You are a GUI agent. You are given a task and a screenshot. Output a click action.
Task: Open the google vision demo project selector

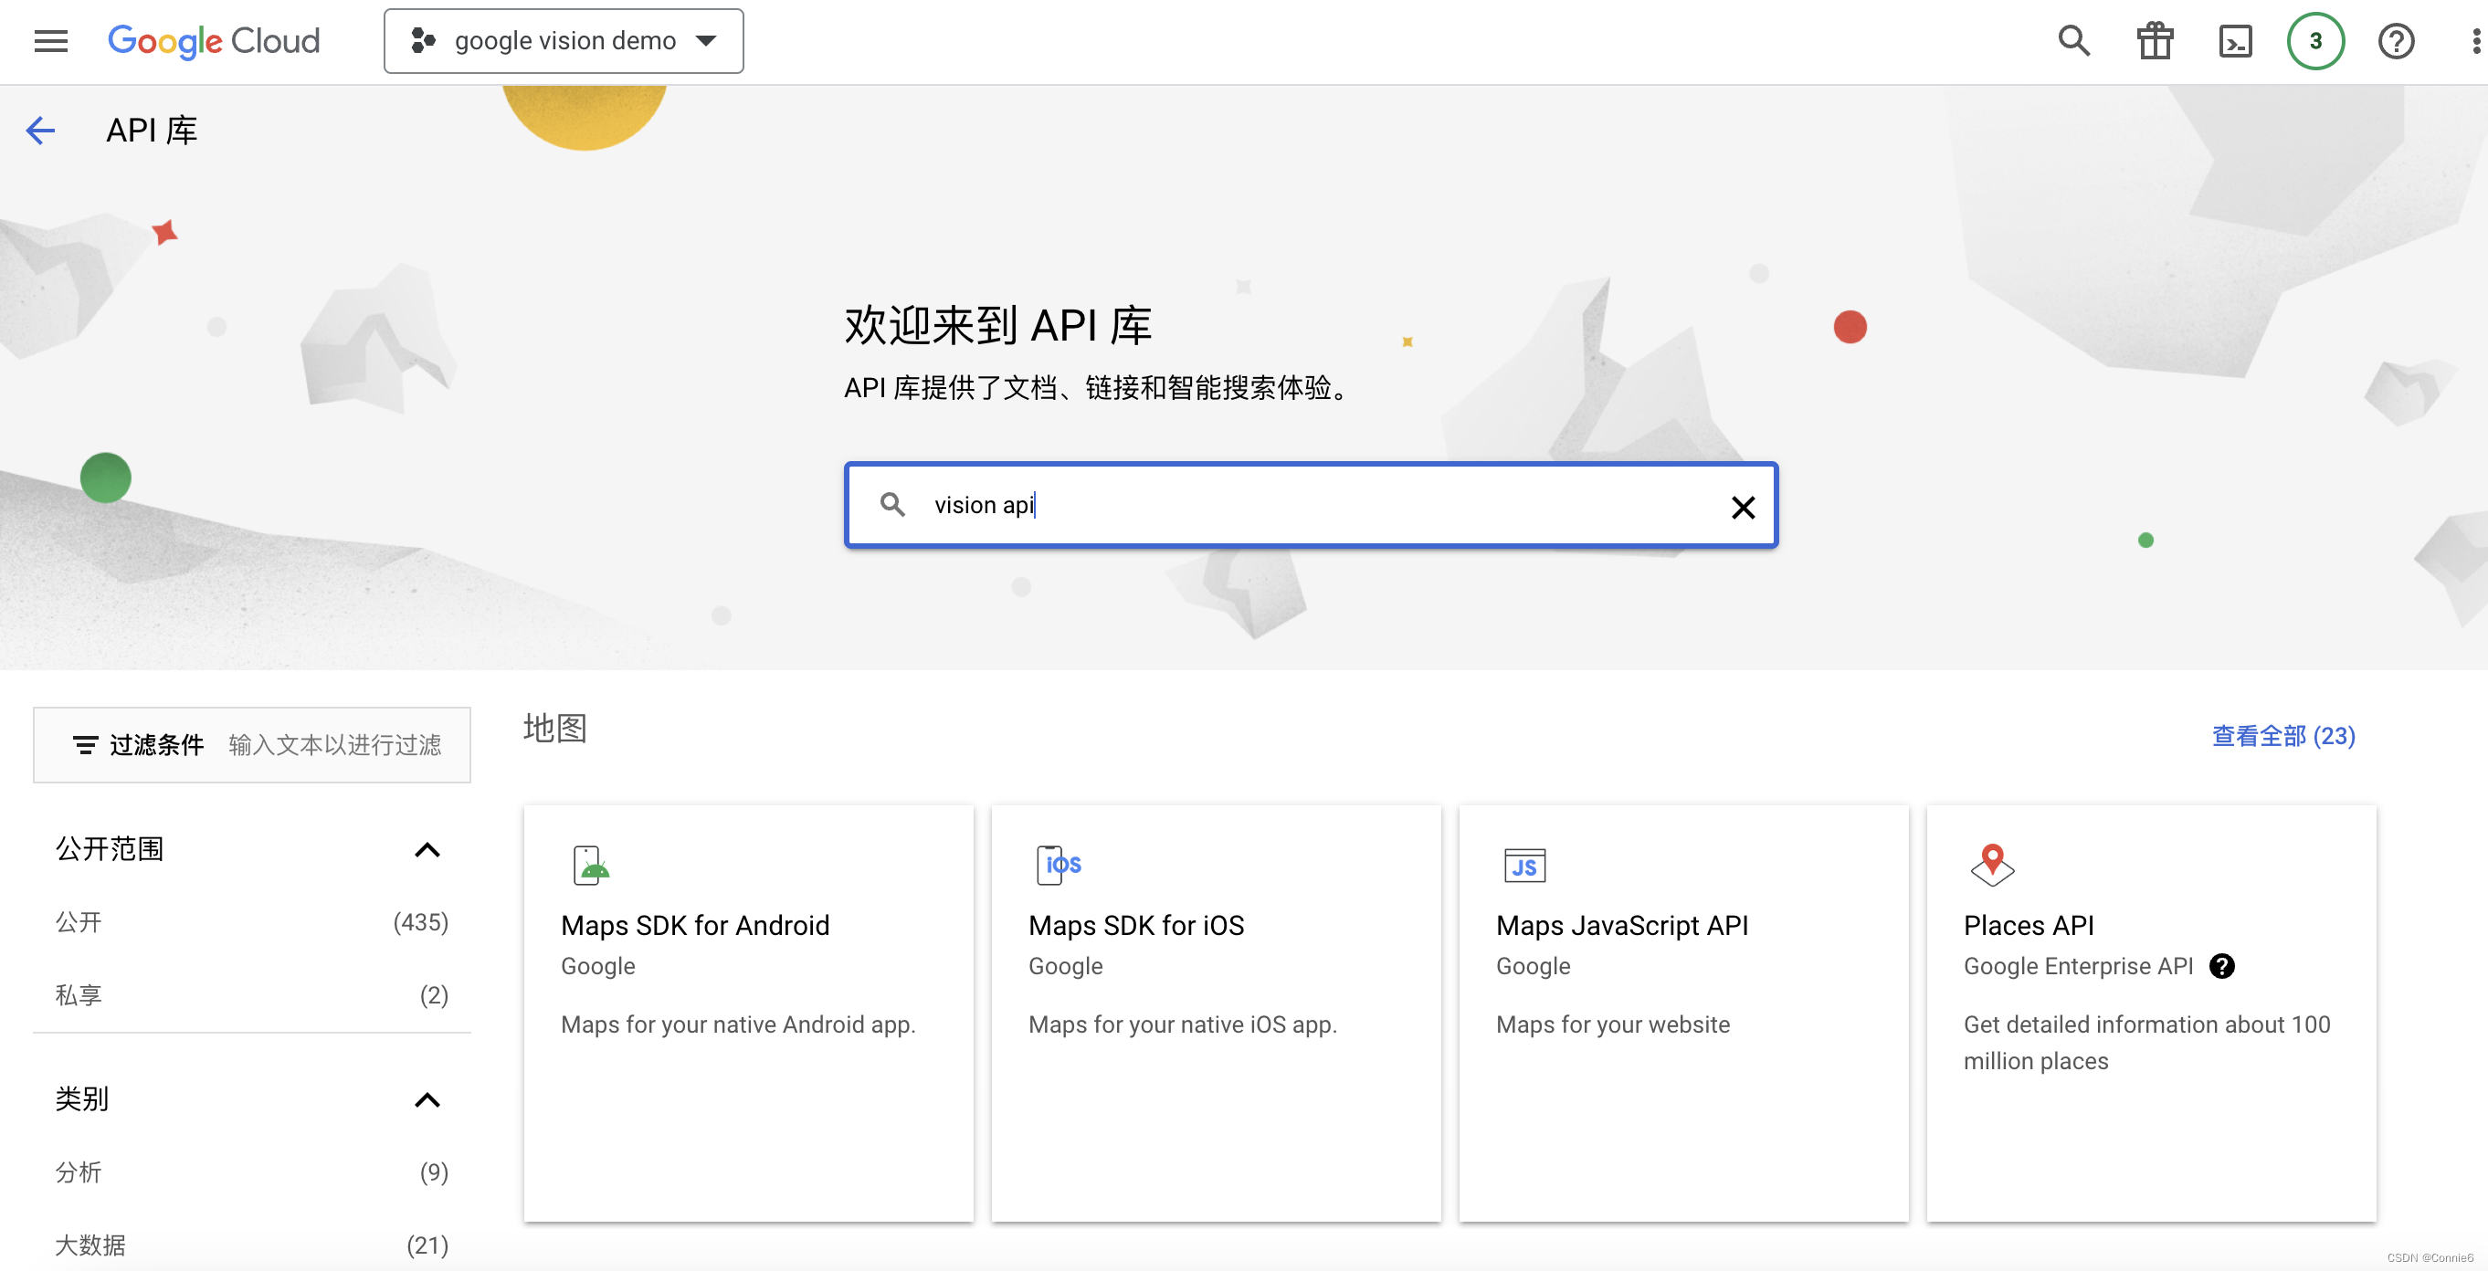click(x=564, y=41)
